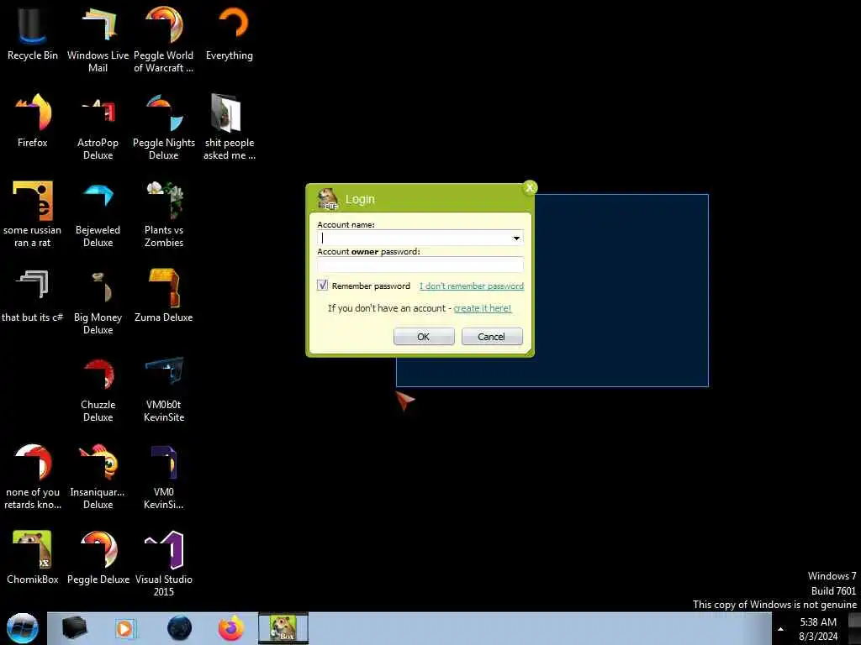Close the Login dialog with X

pos(530,187)
